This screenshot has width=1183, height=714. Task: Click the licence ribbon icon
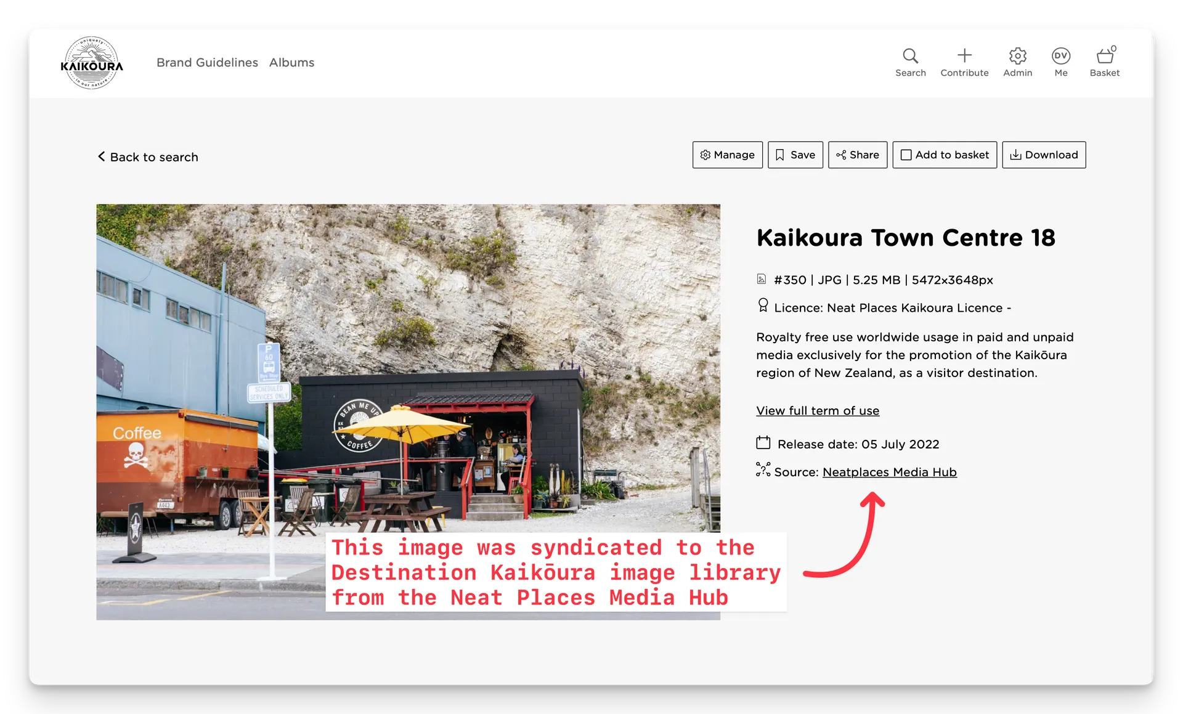[763, 306]
